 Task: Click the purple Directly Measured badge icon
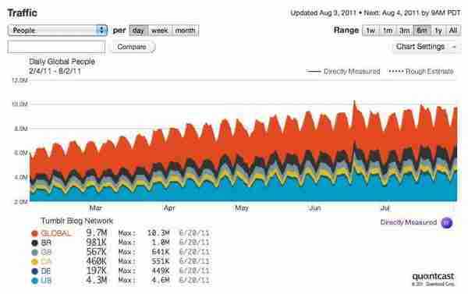pos(446,223)
